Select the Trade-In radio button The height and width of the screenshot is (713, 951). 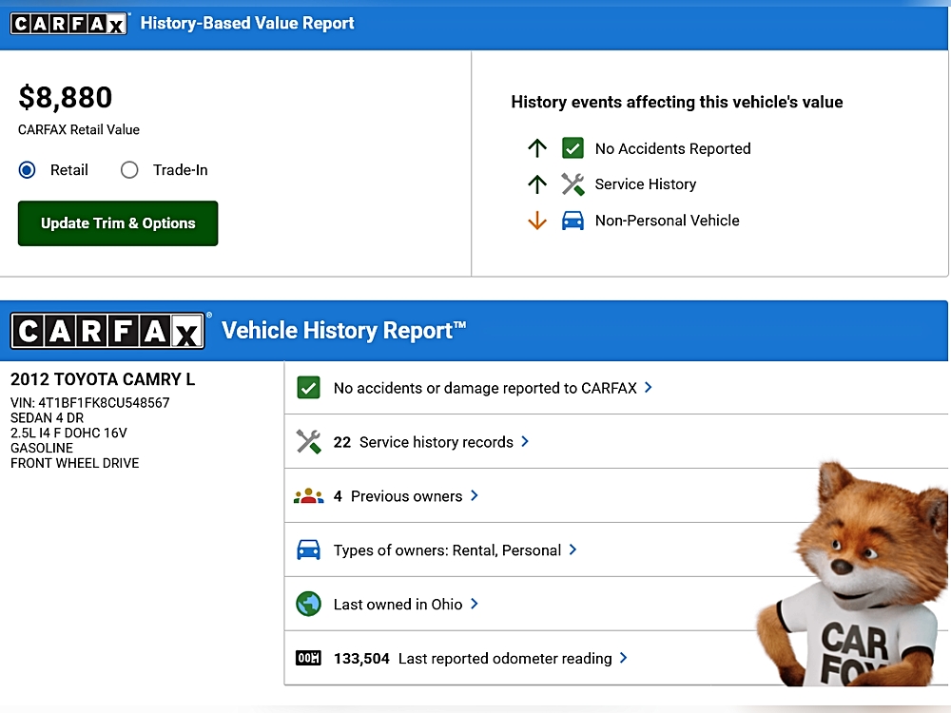[129, 170]
